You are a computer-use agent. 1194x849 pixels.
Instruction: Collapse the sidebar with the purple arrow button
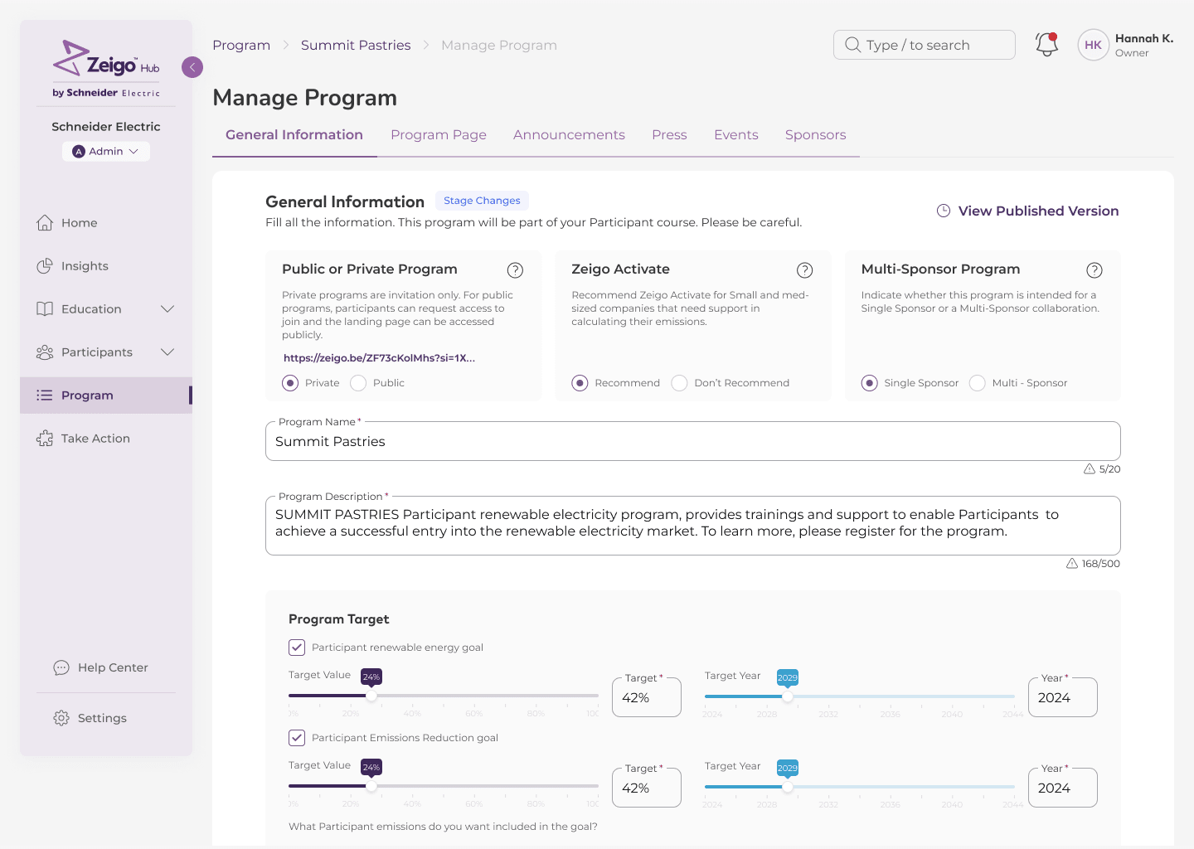tap(192, 67)
